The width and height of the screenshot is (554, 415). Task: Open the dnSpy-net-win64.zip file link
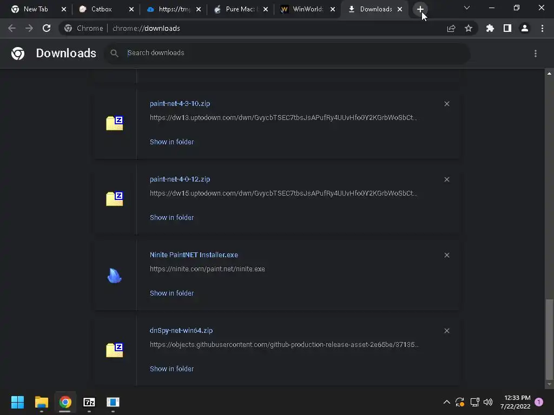tap(181, 331)
